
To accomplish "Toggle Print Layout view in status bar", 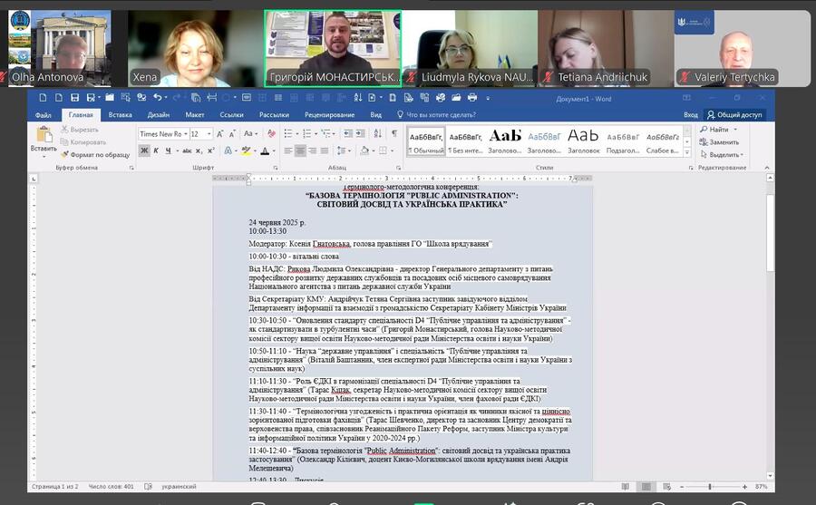I will (646, 487).
